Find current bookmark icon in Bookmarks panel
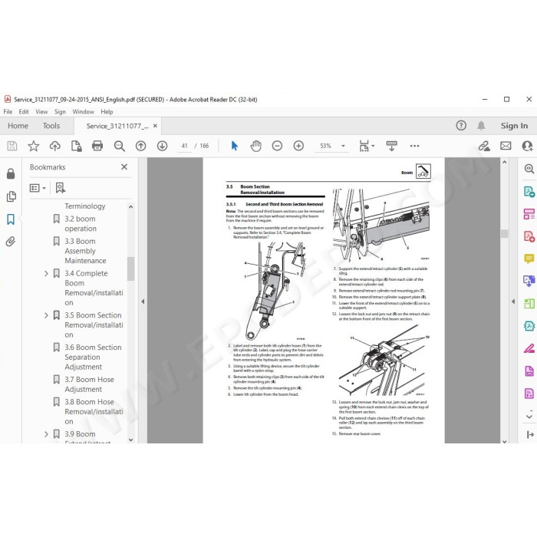 coord(61,188)
